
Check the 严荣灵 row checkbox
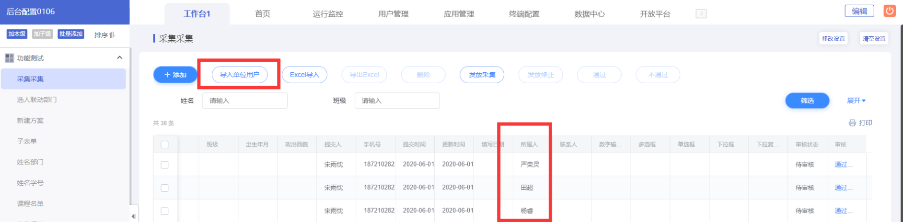(164, 165)
